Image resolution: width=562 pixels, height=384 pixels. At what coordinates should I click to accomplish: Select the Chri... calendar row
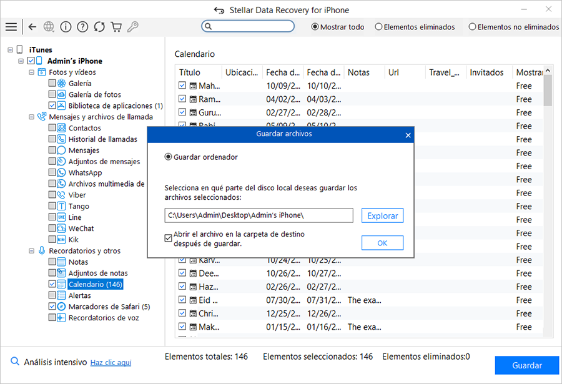tap(359, 313)
